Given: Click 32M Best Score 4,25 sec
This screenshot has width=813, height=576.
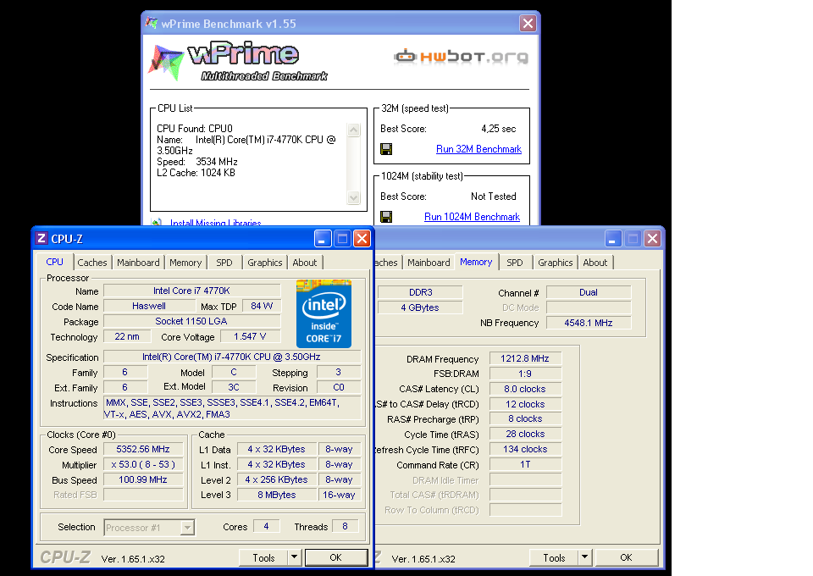Looking at the screenshot, I should [x=498, y=129].
